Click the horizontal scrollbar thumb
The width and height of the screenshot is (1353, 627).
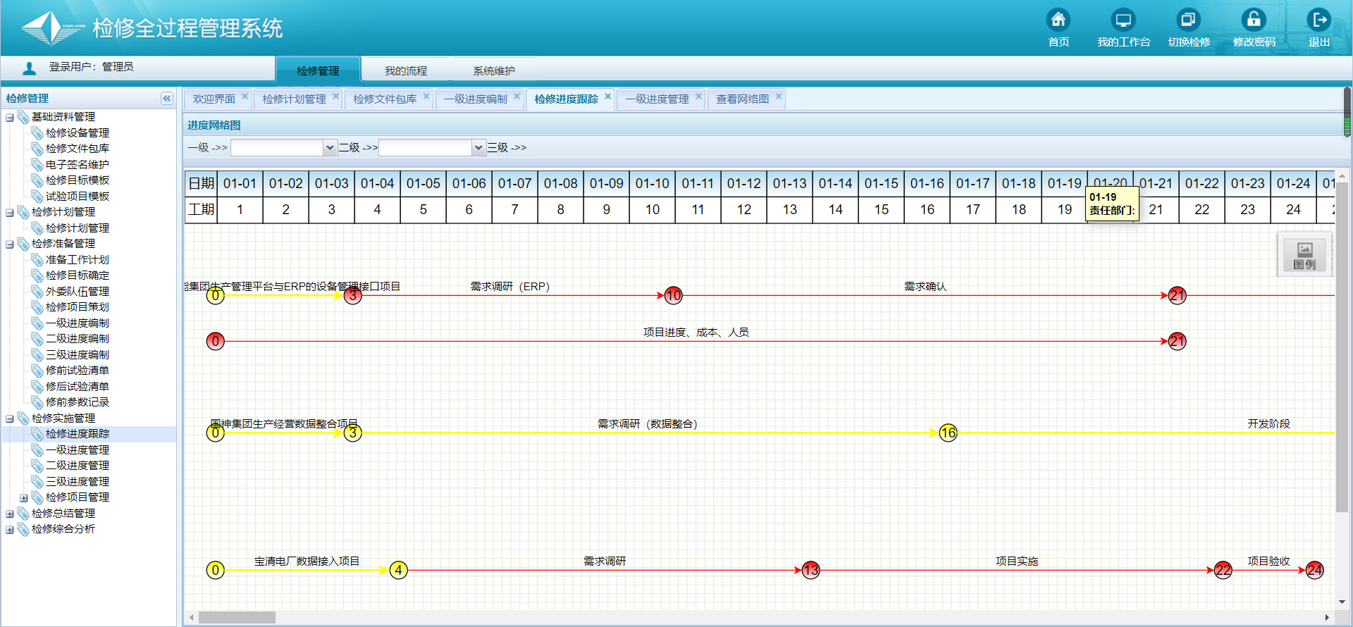[x=237, y=618]
